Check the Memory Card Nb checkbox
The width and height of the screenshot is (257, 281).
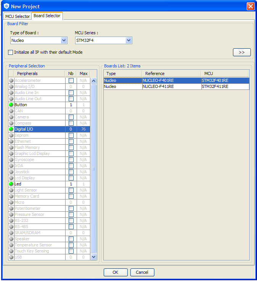pos(71,196)
